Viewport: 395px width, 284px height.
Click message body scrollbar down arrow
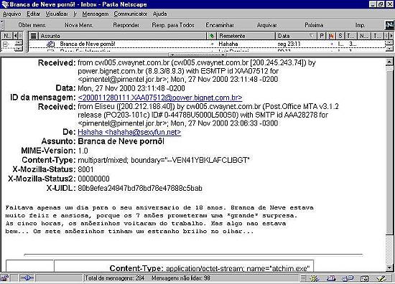coord(389,268)
